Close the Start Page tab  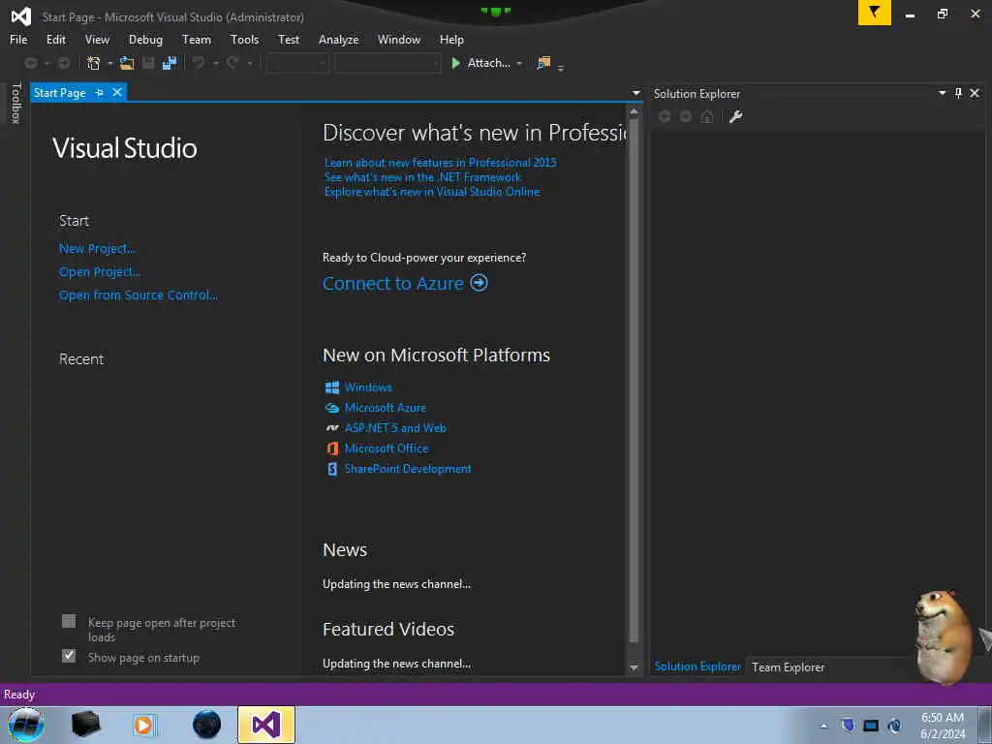point(117,92)
